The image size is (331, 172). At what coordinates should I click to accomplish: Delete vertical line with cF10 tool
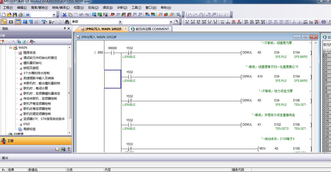(239, 22)
